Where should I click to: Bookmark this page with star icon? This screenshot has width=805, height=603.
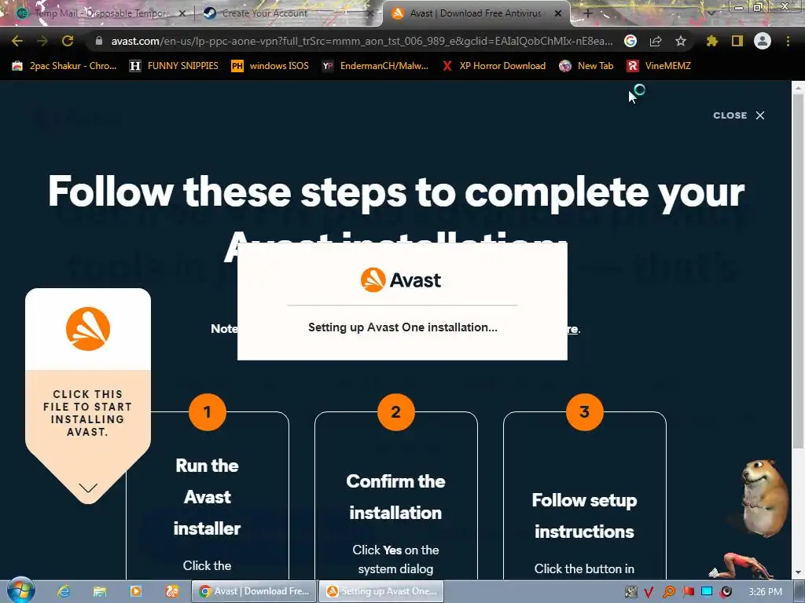681,41
